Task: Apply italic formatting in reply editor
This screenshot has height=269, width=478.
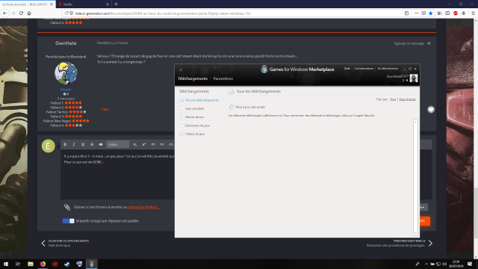Action: (x=74, y=144)
